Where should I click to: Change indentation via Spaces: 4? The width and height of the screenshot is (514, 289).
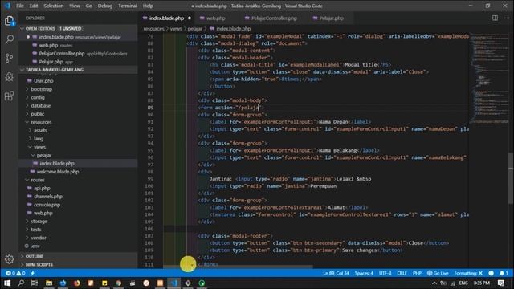click(364, 273)
